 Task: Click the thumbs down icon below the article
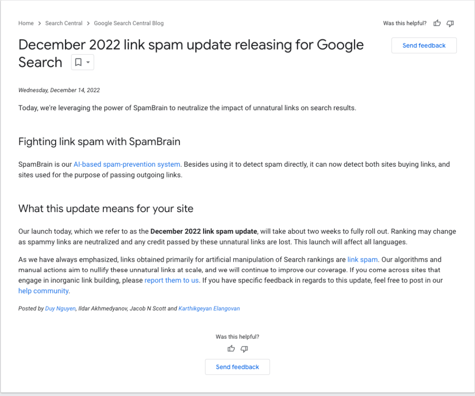point(244,348)
